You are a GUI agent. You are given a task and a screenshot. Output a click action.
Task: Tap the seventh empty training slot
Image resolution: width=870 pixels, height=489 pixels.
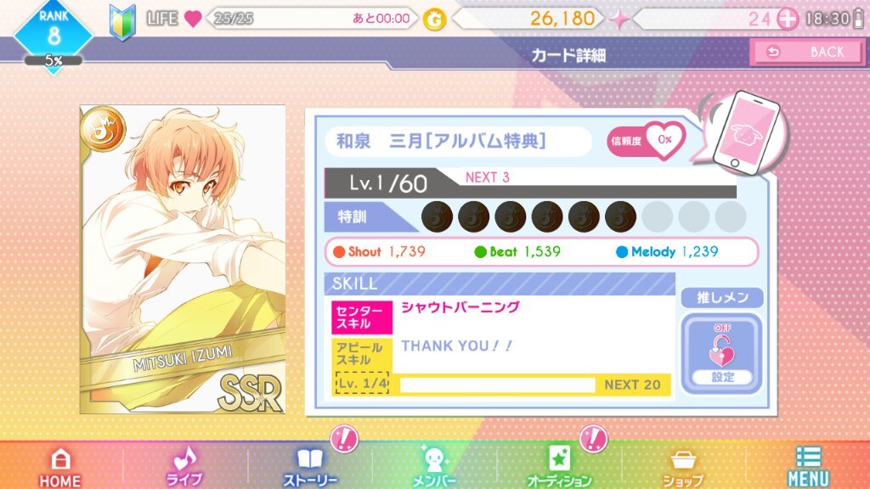click(658, 216)
